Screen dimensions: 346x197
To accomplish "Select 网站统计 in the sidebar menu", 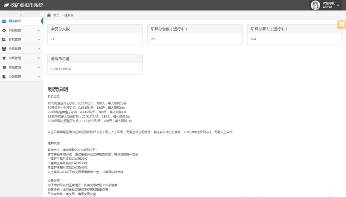I will (x=15, y=21).
